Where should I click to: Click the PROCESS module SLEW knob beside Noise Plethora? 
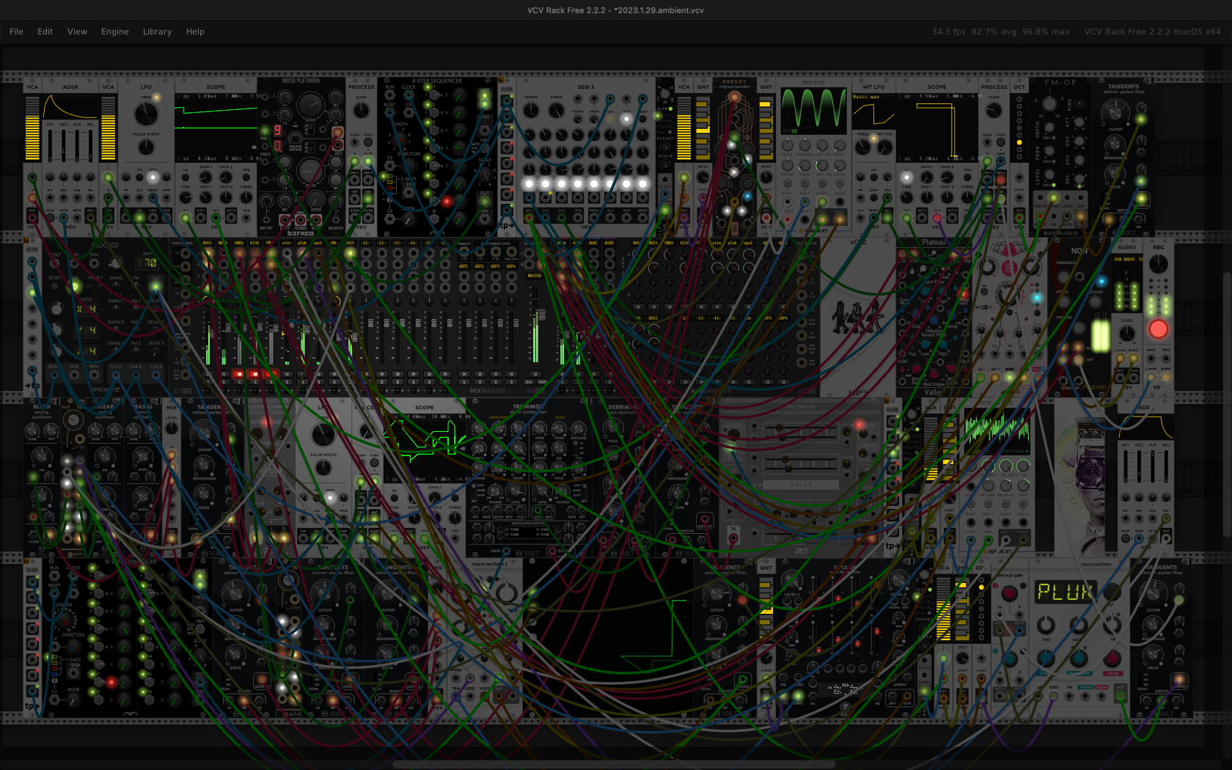tap(361, 110)
